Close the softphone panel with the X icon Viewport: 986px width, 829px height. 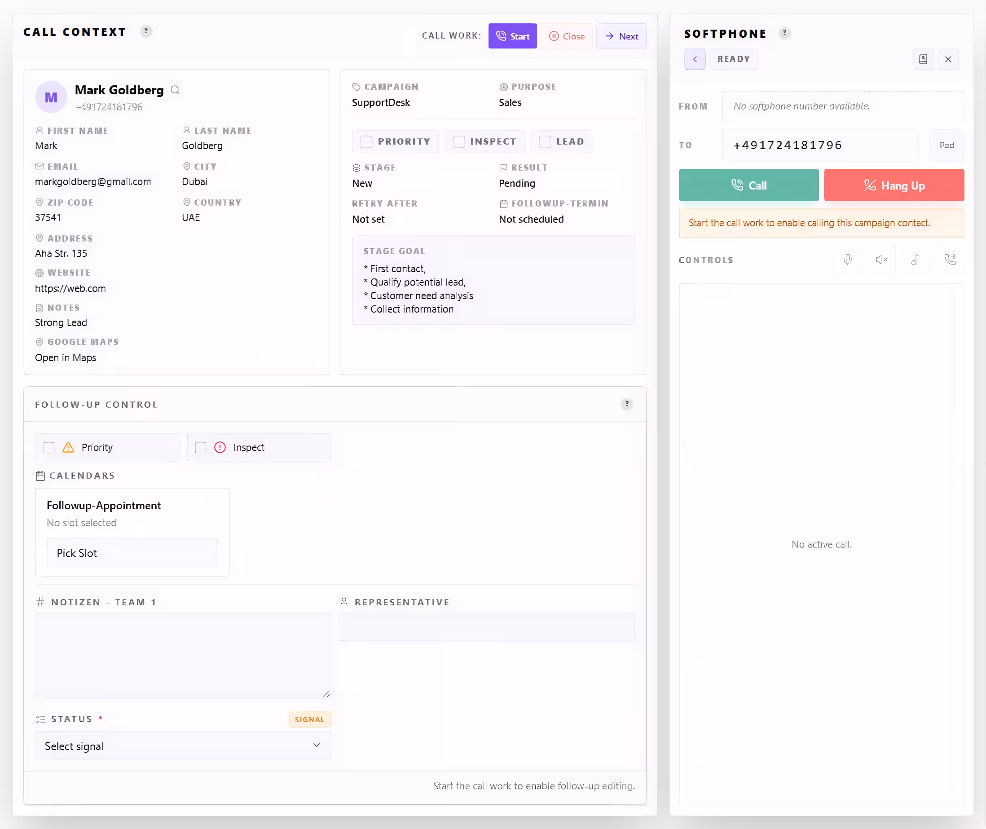click(948, 59)
